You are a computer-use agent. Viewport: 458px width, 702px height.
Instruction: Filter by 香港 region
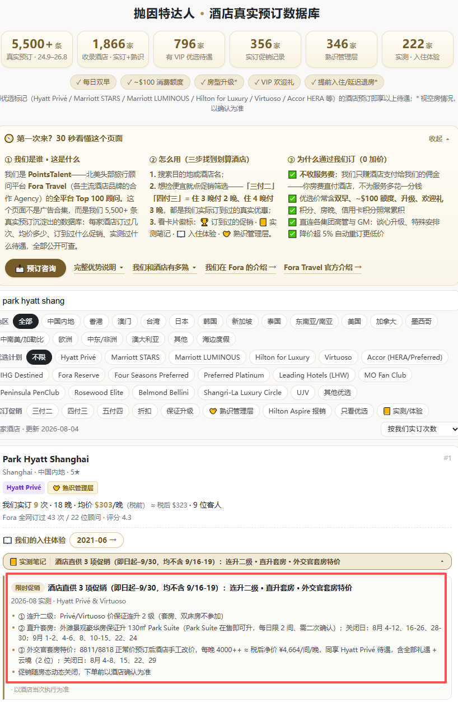(96, 322)
